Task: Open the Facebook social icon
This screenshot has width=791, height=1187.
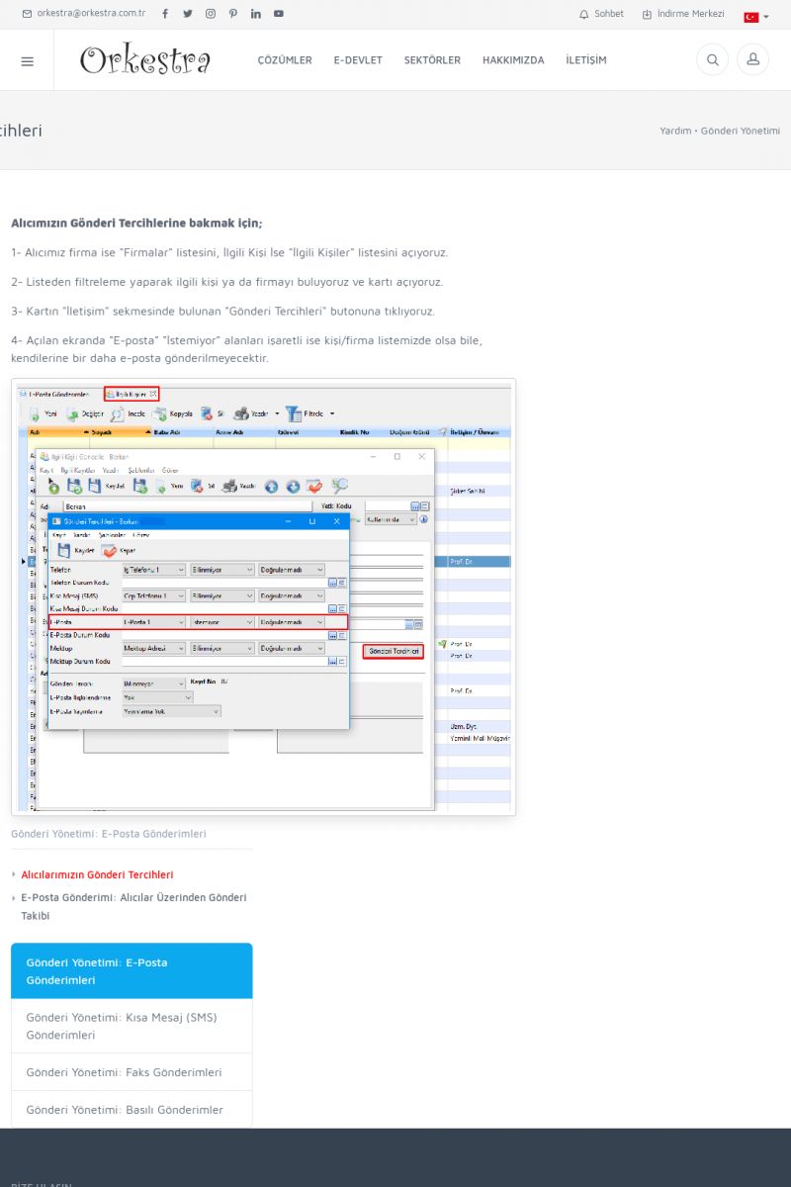Action: (x=165, y=14)
